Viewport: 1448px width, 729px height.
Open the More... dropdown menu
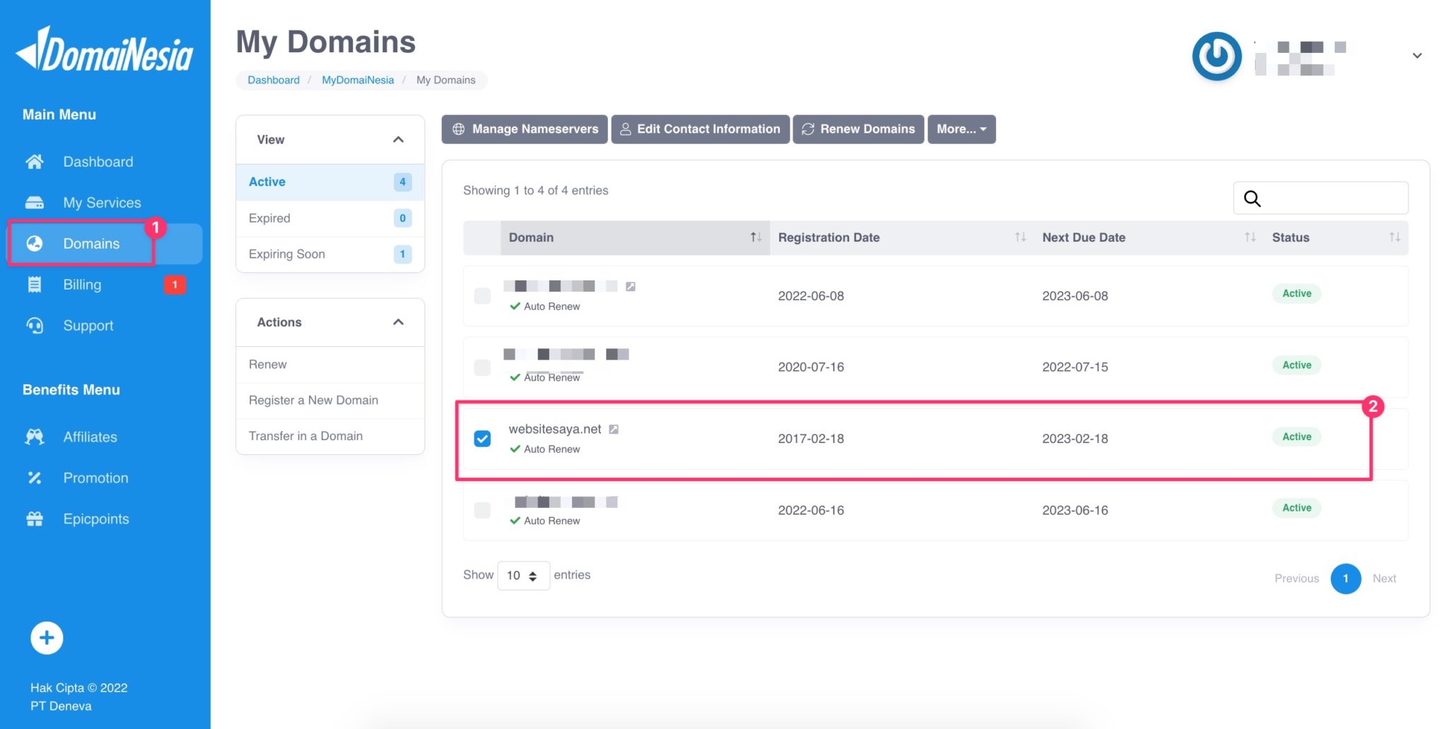click(x=960, y=129)
